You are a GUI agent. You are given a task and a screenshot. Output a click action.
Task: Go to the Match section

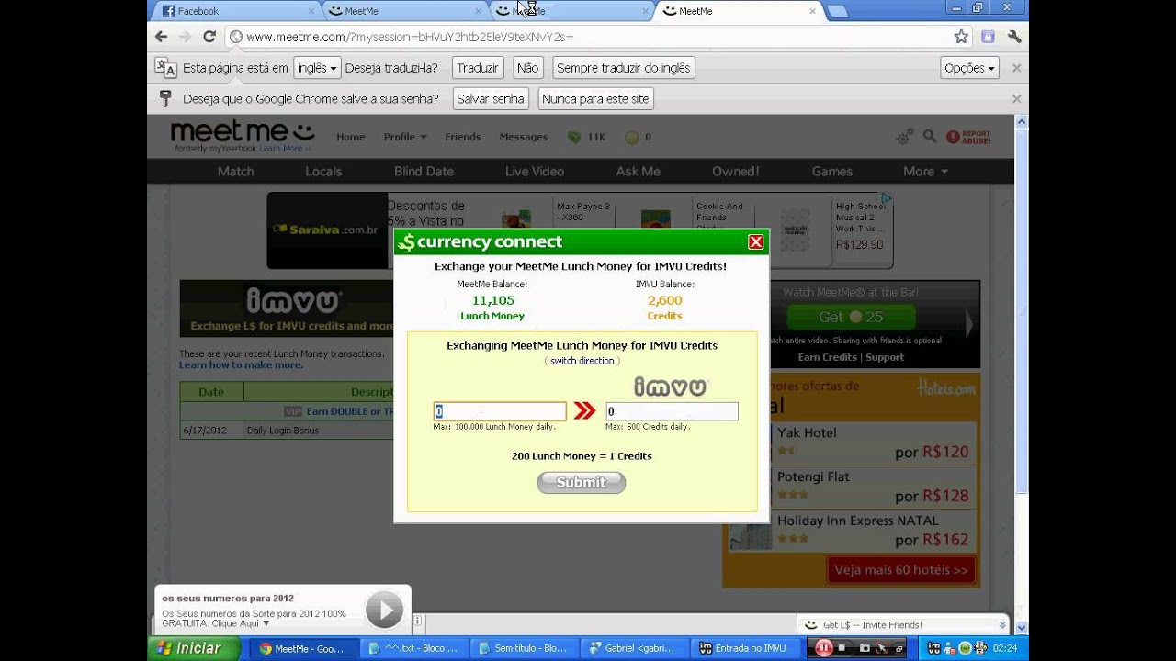pyautogui.click(x=235, y=171)
